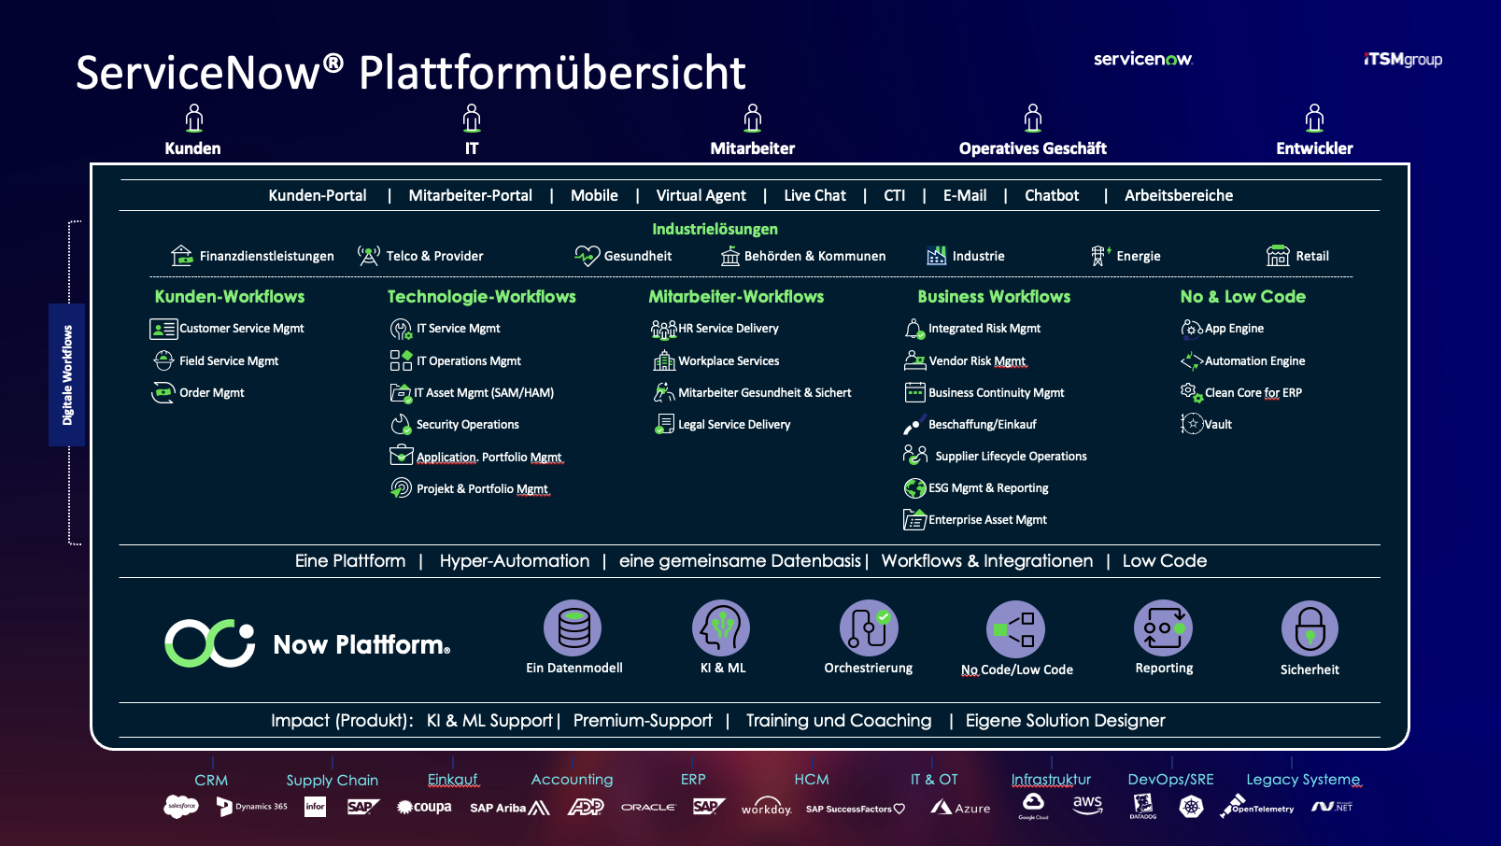Image resolution: width=1501 pixels, height=846 pixels.
Task: Click the 'Premium-Support' text
Action: pyautogui.click(x=643, y=720)
